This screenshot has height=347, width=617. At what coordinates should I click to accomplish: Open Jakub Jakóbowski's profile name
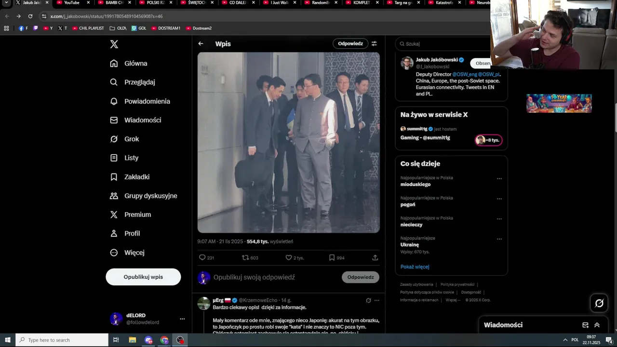[x=437, y=60]
